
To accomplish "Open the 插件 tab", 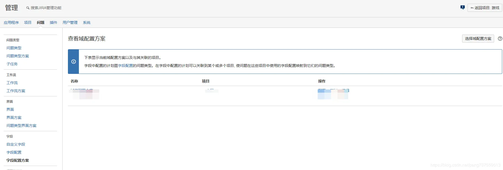I will 53,22.
